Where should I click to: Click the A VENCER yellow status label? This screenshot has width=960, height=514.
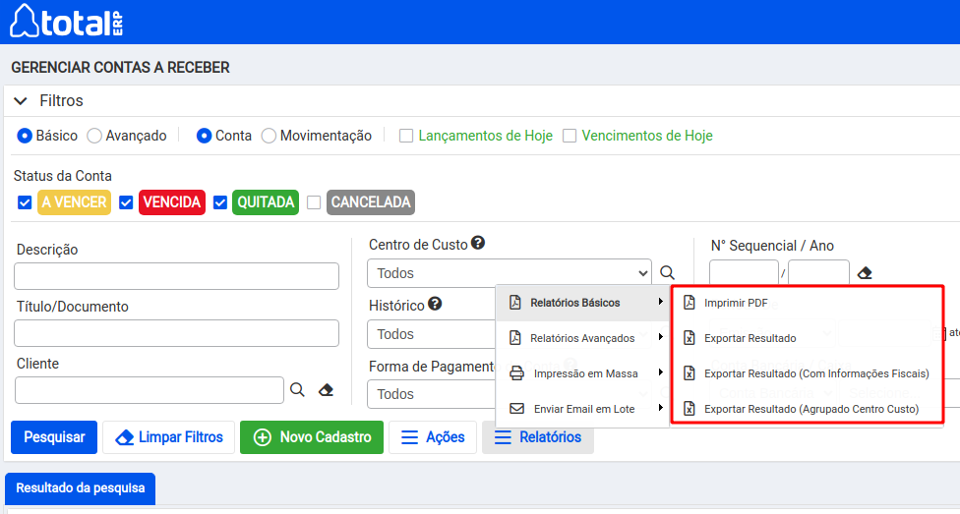74,201
